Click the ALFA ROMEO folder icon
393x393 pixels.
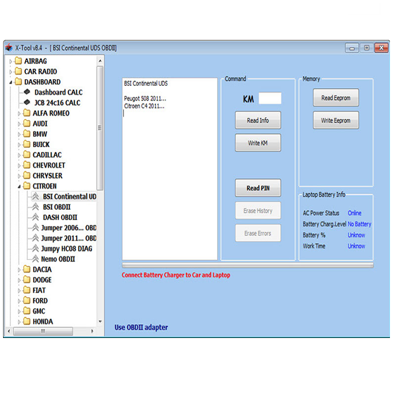click(27, 113)
